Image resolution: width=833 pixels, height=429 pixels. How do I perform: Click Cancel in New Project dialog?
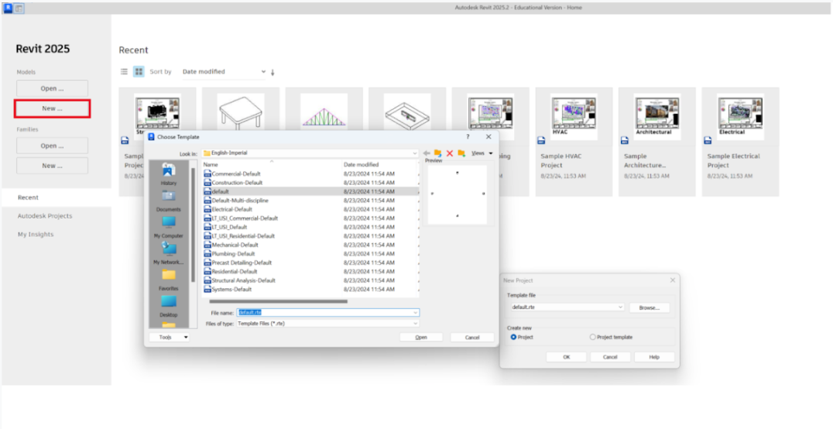pos(610,357)
